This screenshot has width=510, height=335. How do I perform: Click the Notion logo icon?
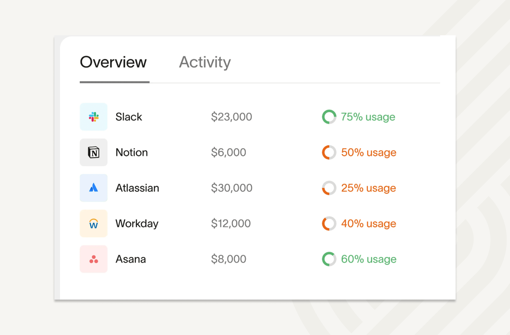(94, 152)
